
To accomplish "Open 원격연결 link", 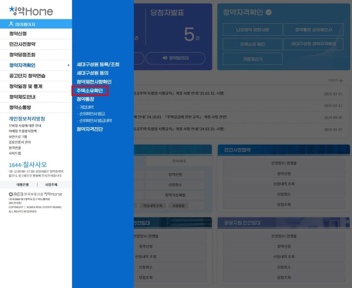I will click(x=15, y=148).
